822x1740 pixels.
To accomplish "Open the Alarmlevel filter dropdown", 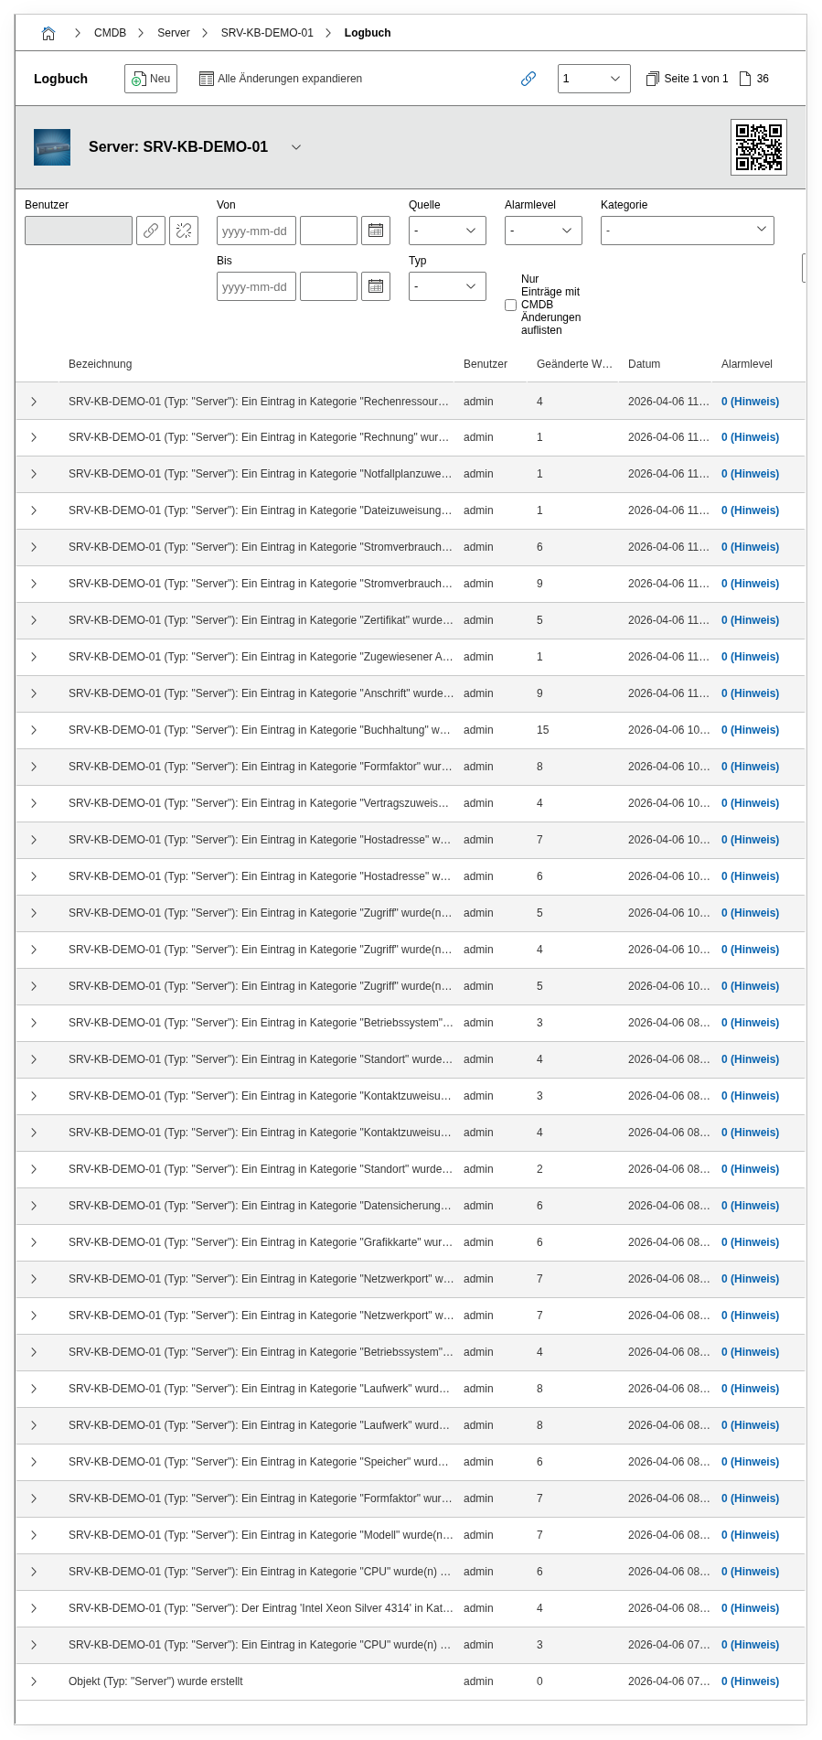I will pyautogui.click(x=542, y=231).
